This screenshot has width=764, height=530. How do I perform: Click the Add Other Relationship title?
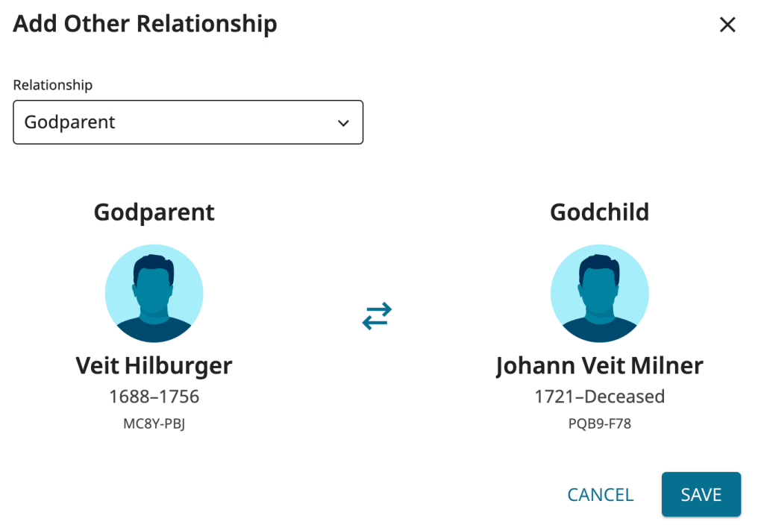click(145, 24)
